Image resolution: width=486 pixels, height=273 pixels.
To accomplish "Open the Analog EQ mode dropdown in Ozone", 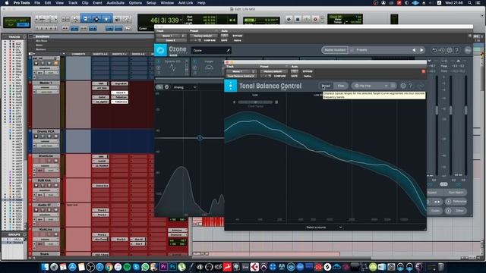I will point(185,87).
